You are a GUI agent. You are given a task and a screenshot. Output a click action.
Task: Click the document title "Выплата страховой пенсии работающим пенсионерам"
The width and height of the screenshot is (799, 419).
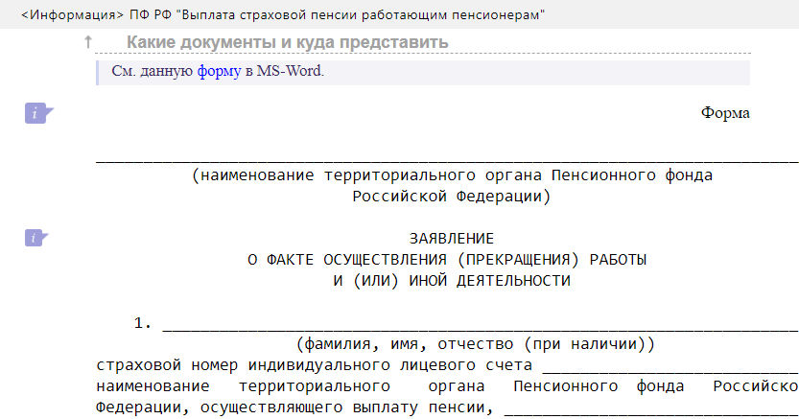pos(362,14)
